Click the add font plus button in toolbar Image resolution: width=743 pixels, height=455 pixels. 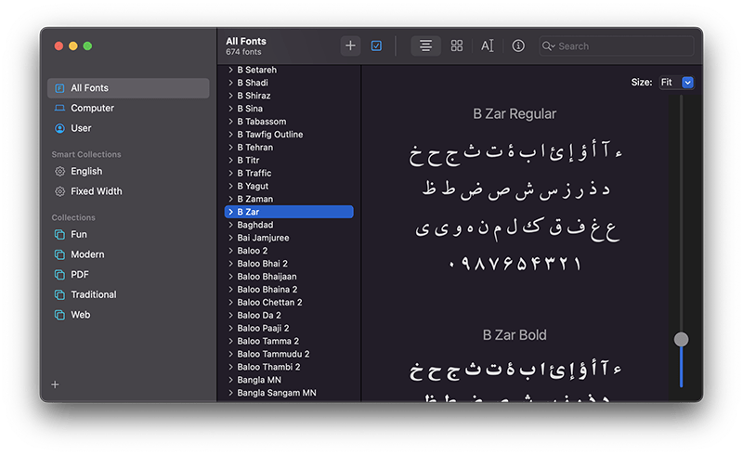click(350, 45)
